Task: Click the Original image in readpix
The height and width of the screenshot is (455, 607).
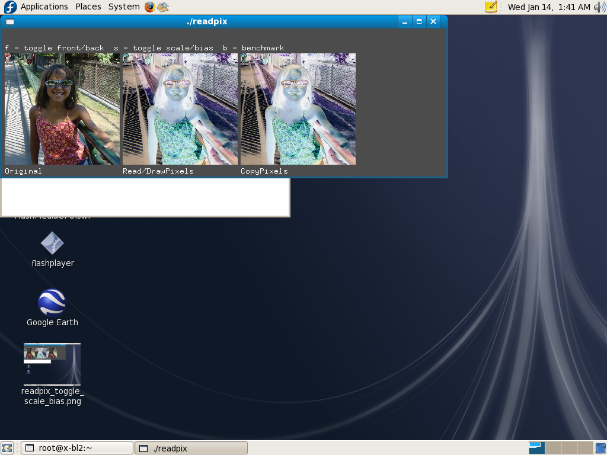Action: pos(62,109)
